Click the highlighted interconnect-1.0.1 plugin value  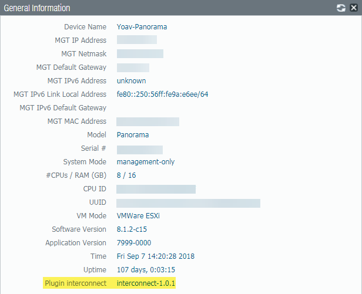pos(146,284)
